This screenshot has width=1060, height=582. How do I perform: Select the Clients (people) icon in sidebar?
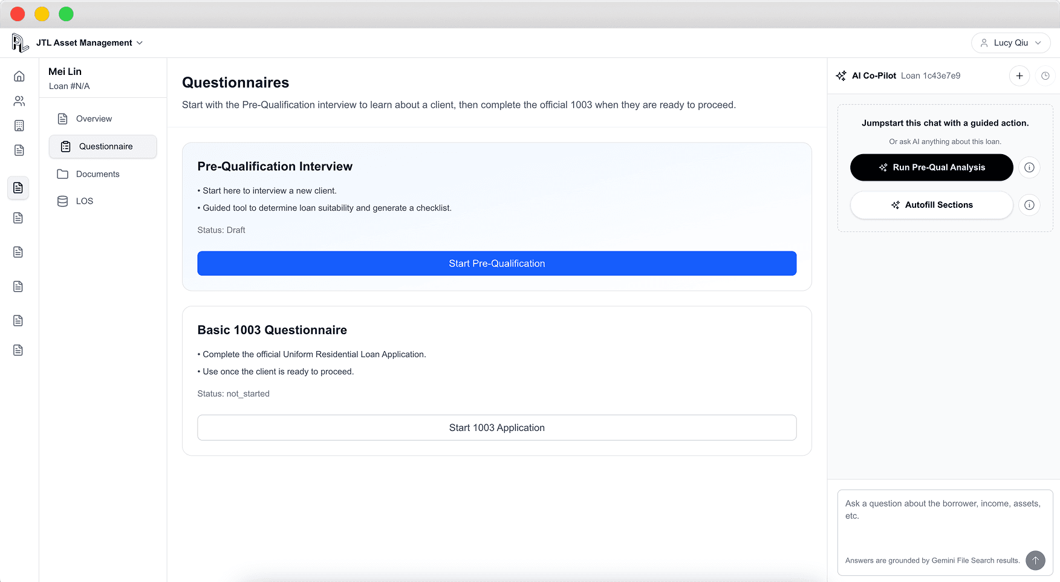19,101
